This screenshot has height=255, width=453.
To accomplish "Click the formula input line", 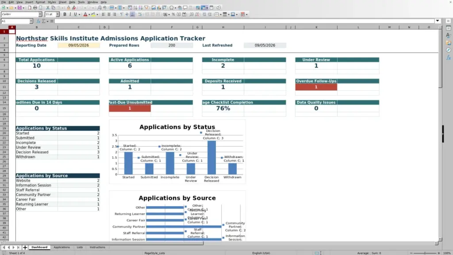I will point(244,21).
